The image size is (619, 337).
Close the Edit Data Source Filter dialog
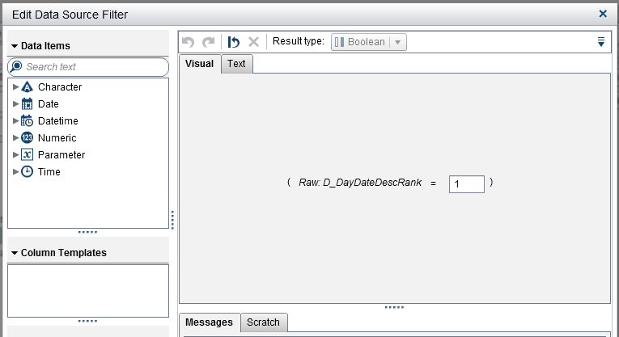[603, 14]
